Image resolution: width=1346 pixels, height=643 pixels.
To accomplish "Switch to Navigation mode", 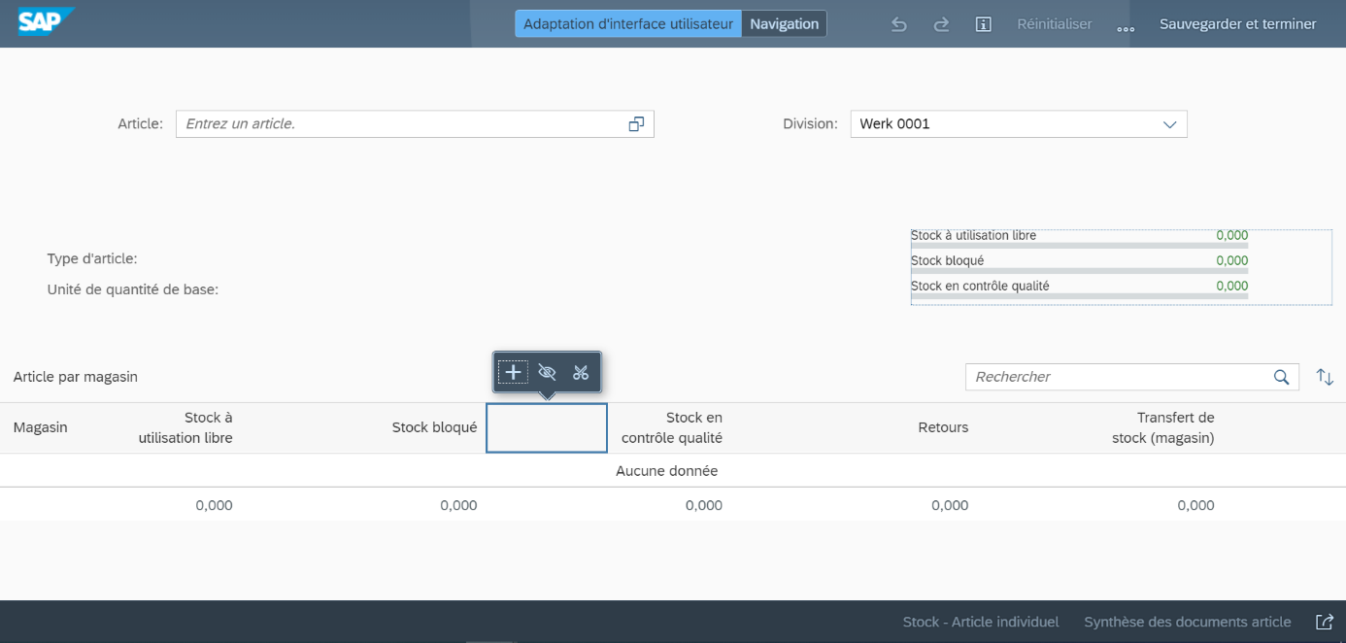I will [x=784, y=24].
